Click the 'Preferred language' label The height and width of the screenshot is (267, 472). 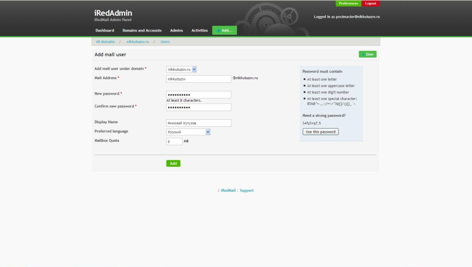(x=111, y=131)
